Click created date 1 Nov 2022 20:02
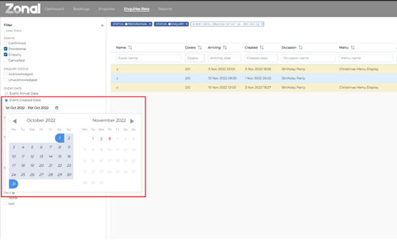Viewport: 397px width, 240px height. tap(258, 78)
